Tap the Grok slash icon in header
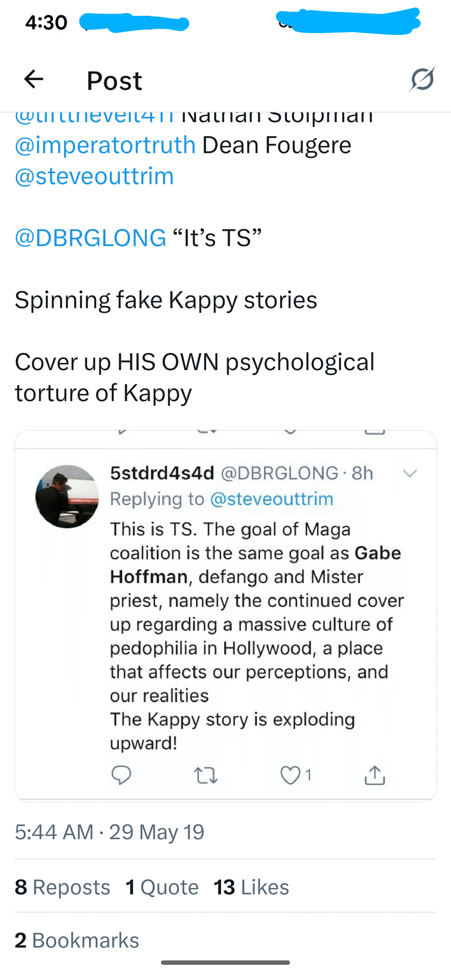The image size is (451, 977). coord(422,79)
